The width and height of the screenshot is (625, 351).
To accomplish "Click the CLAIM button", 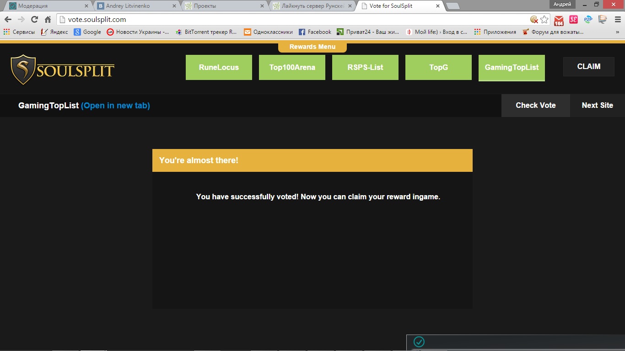I will 589,67.
